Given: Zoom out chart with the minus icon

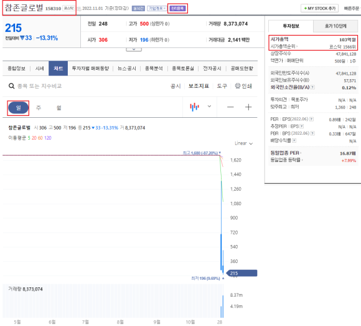Looking at the screenshot, I should click(230, 107).
